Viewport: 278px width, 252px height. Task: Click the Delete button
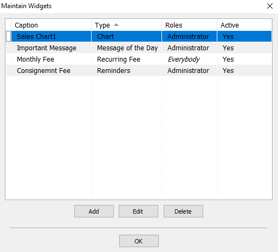pyautogui.click(x=183, y=211)
